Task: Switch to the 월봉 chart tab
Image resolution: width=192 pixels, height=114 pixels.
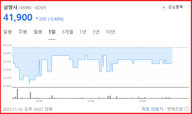Action: pos(38,32)
